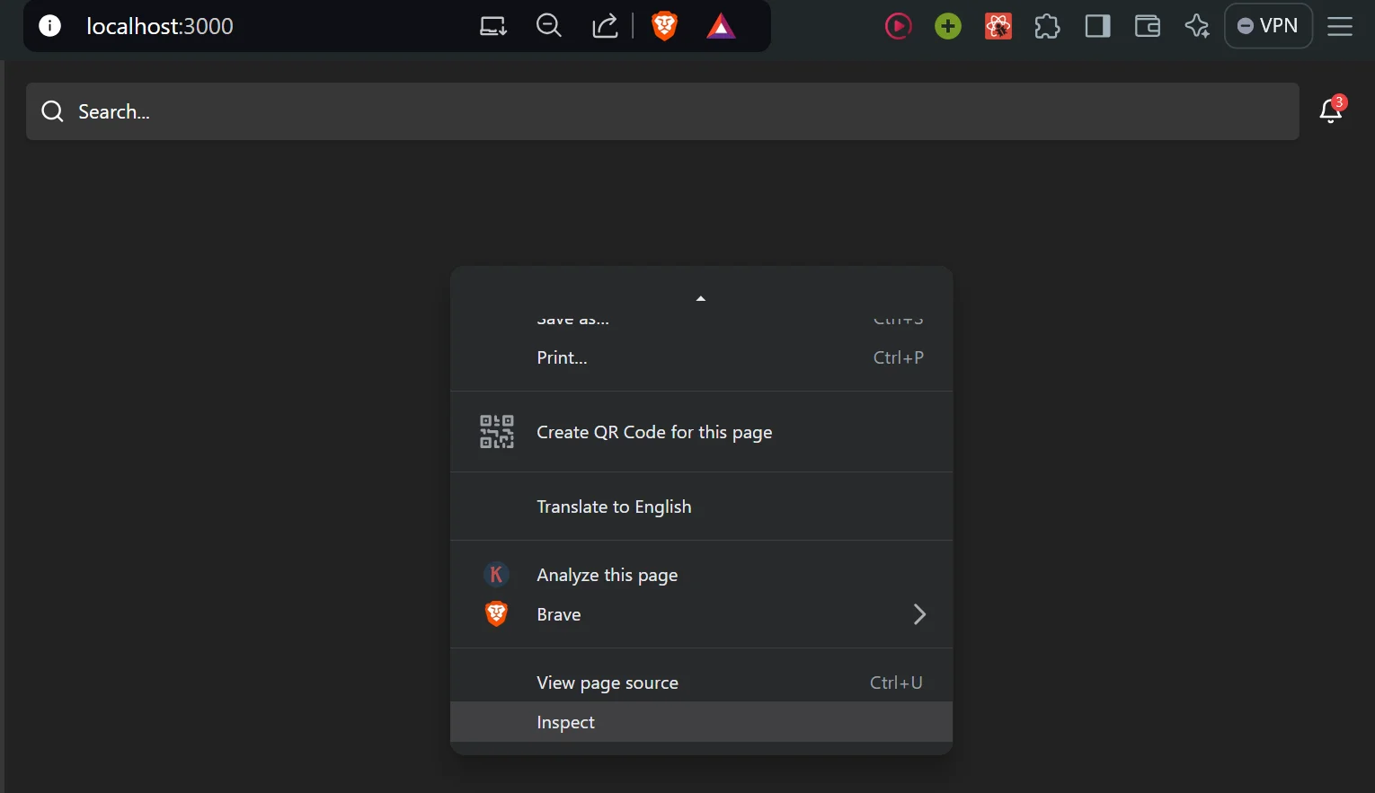Click the green plus extension icon
Viewport: 1375px width, 793px height.
(948, 26)
